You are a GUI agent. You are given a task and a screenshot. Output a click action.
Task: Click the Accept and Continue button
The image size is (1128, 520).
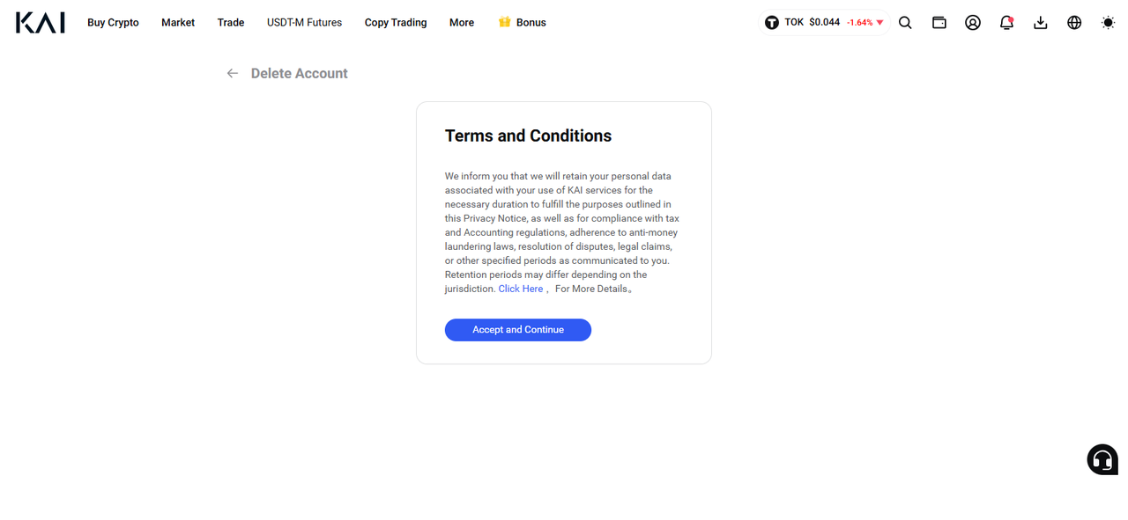click(518, 330)
